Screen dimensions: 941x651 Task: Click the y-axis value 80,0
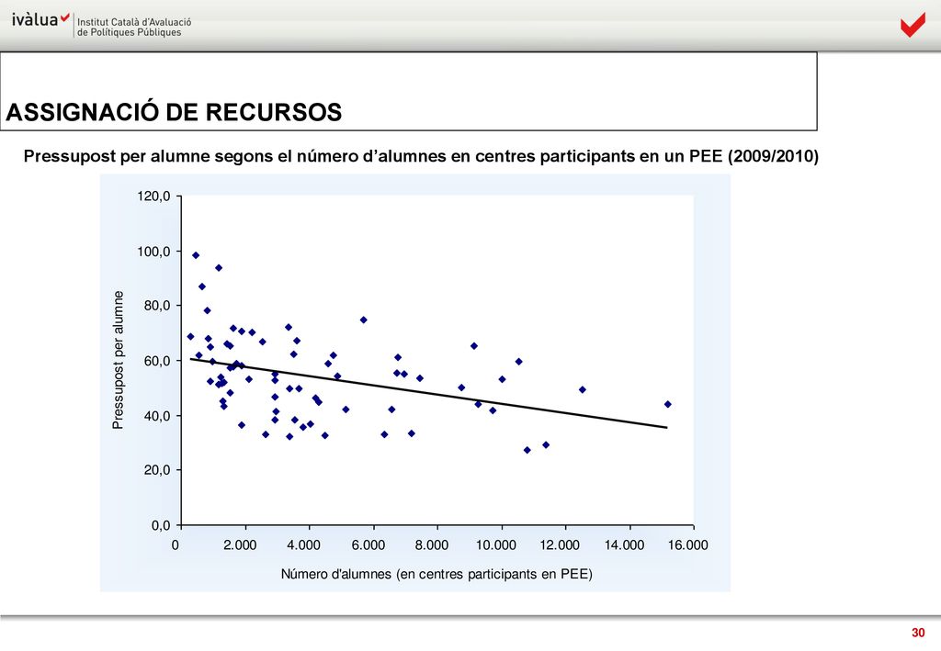click(156, 306)
